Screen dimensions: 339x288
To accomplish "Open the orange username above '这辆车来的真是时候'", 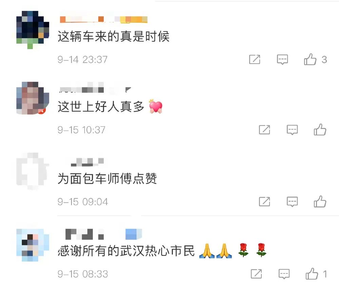I will (x=103, y=19).
